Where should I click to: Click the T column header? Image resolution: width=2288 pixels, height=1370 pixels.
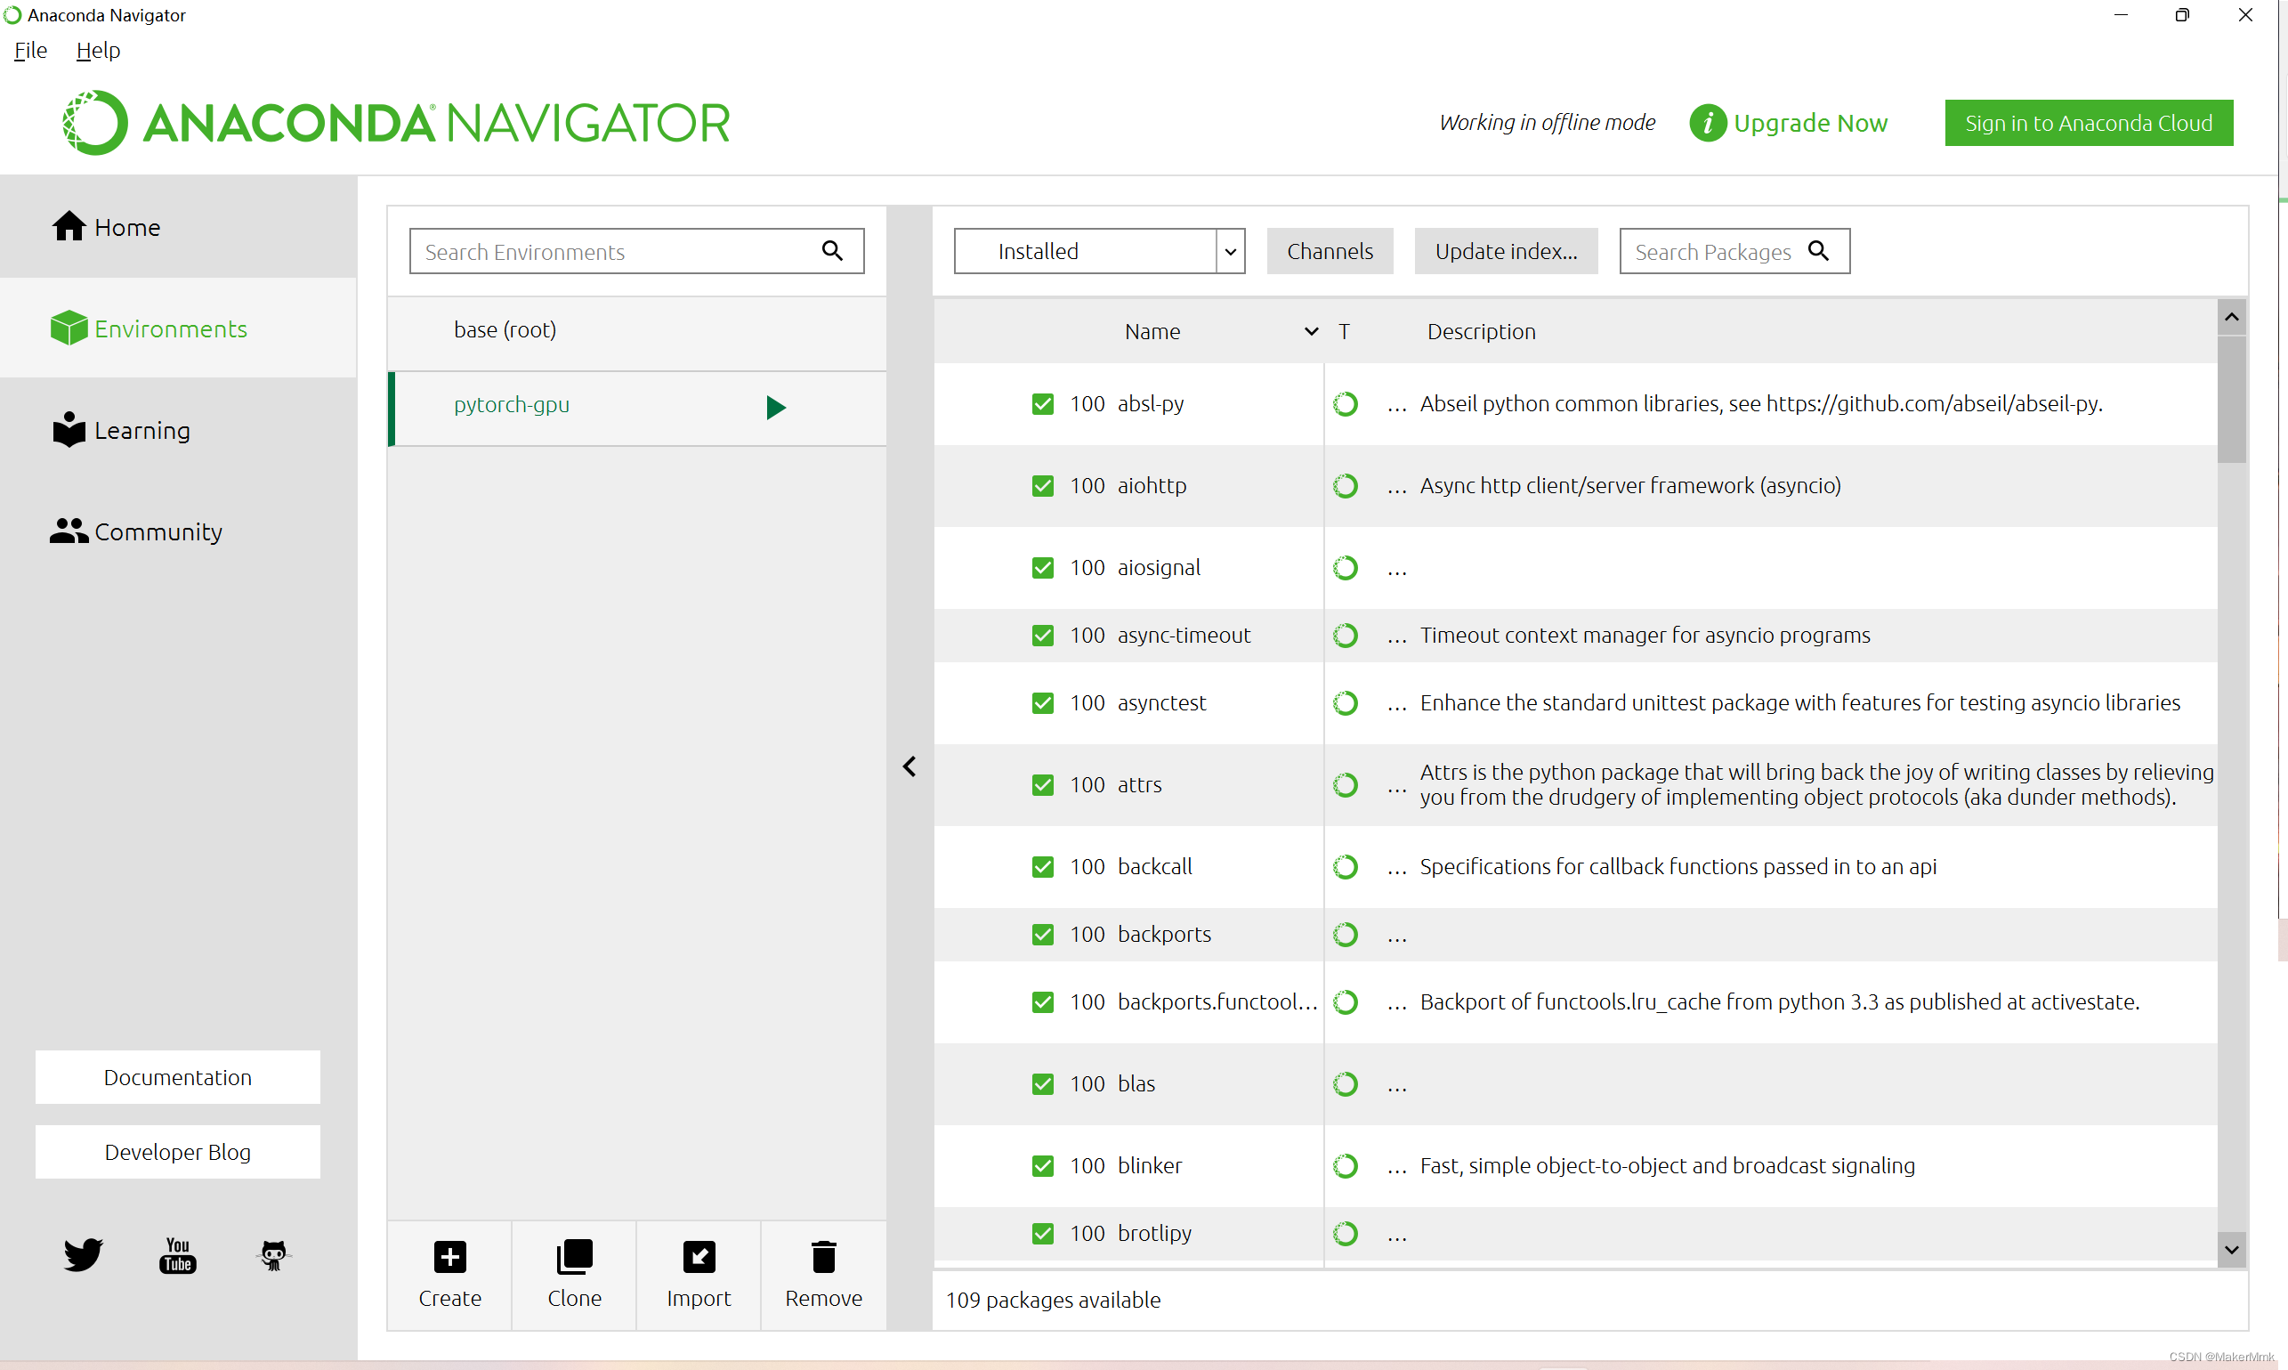click(x=1344, y=331)
